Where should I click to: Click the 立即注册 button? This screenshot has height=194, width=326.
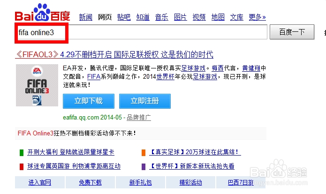(x=145, y=101)
